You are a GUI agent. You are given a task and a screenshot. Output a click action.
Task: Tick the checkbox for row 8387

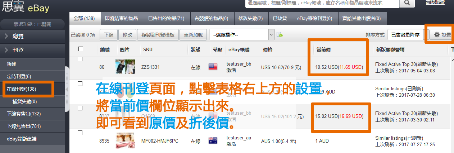point(80,108)
